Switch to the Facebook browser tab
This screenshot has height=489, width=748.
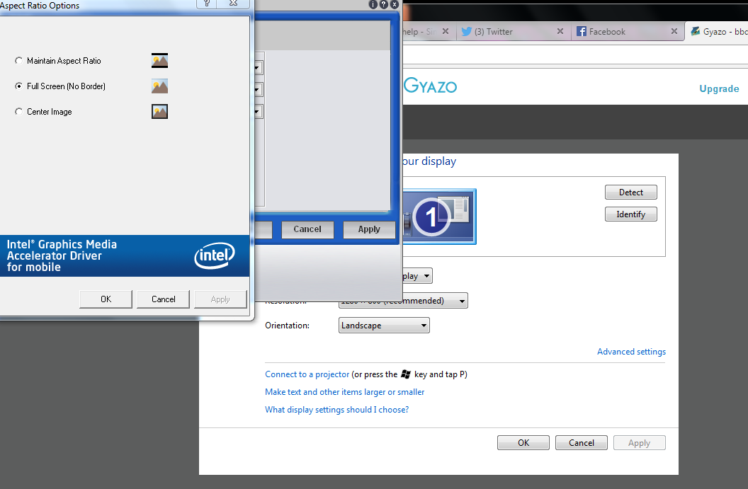point(628,31)
